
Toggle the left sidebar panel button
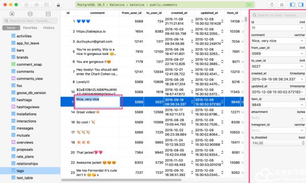(292, 5)
